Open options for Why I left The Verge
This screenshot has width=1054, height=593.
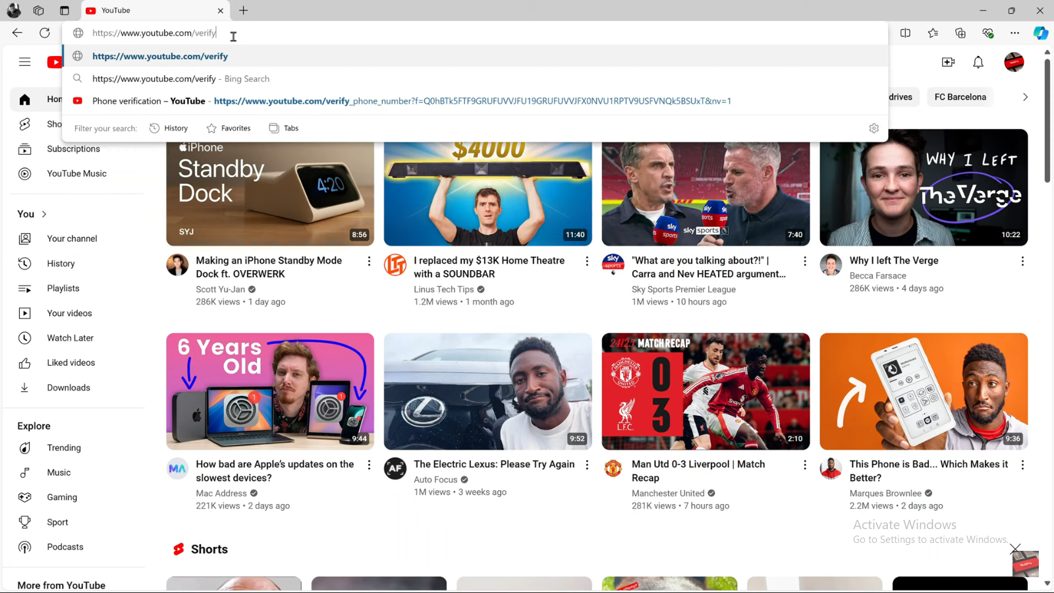[1022, 262]
